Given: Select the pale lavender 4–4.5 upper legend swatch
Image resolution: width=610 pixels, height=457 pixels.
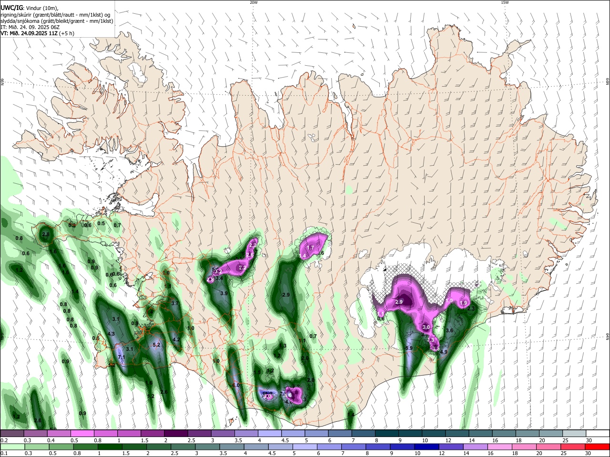Looking at the screenshot, I should (x=270, y=434).
